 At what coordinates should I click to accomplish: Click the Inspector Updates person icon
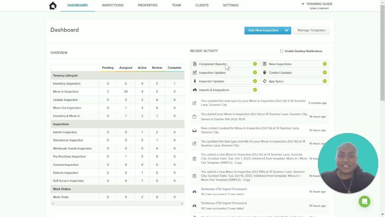click(x=195, y=81)
